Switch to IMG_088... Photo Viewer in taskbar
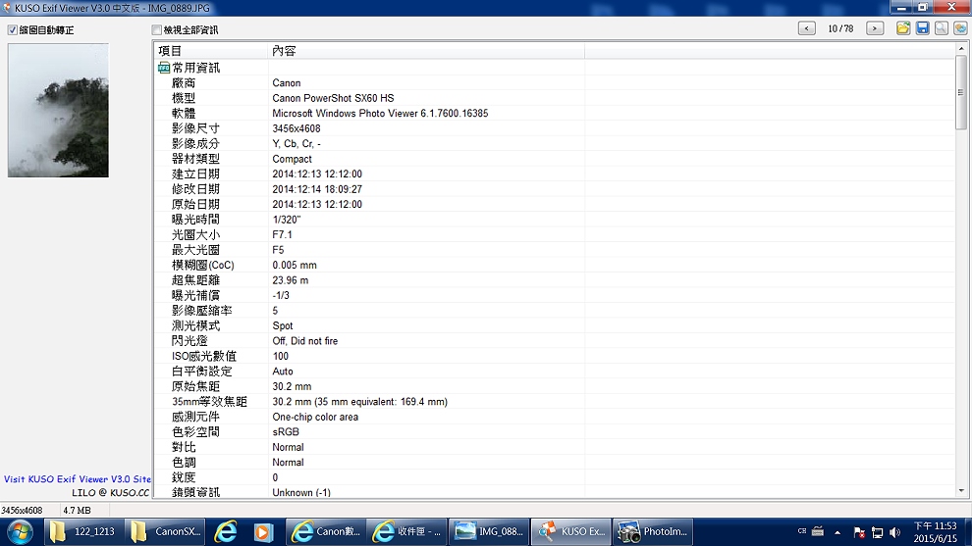The width and height of the screenshot is (972, 546). [x=489, y=531]
